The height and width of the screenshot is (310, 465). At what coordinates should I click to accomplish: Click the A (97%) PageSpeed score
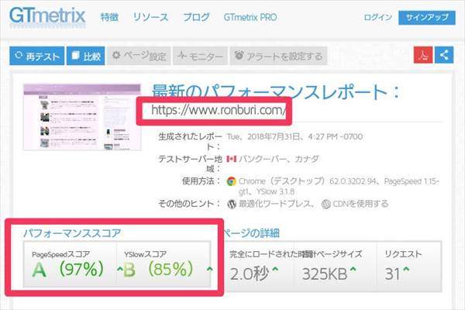coord(68,270)
